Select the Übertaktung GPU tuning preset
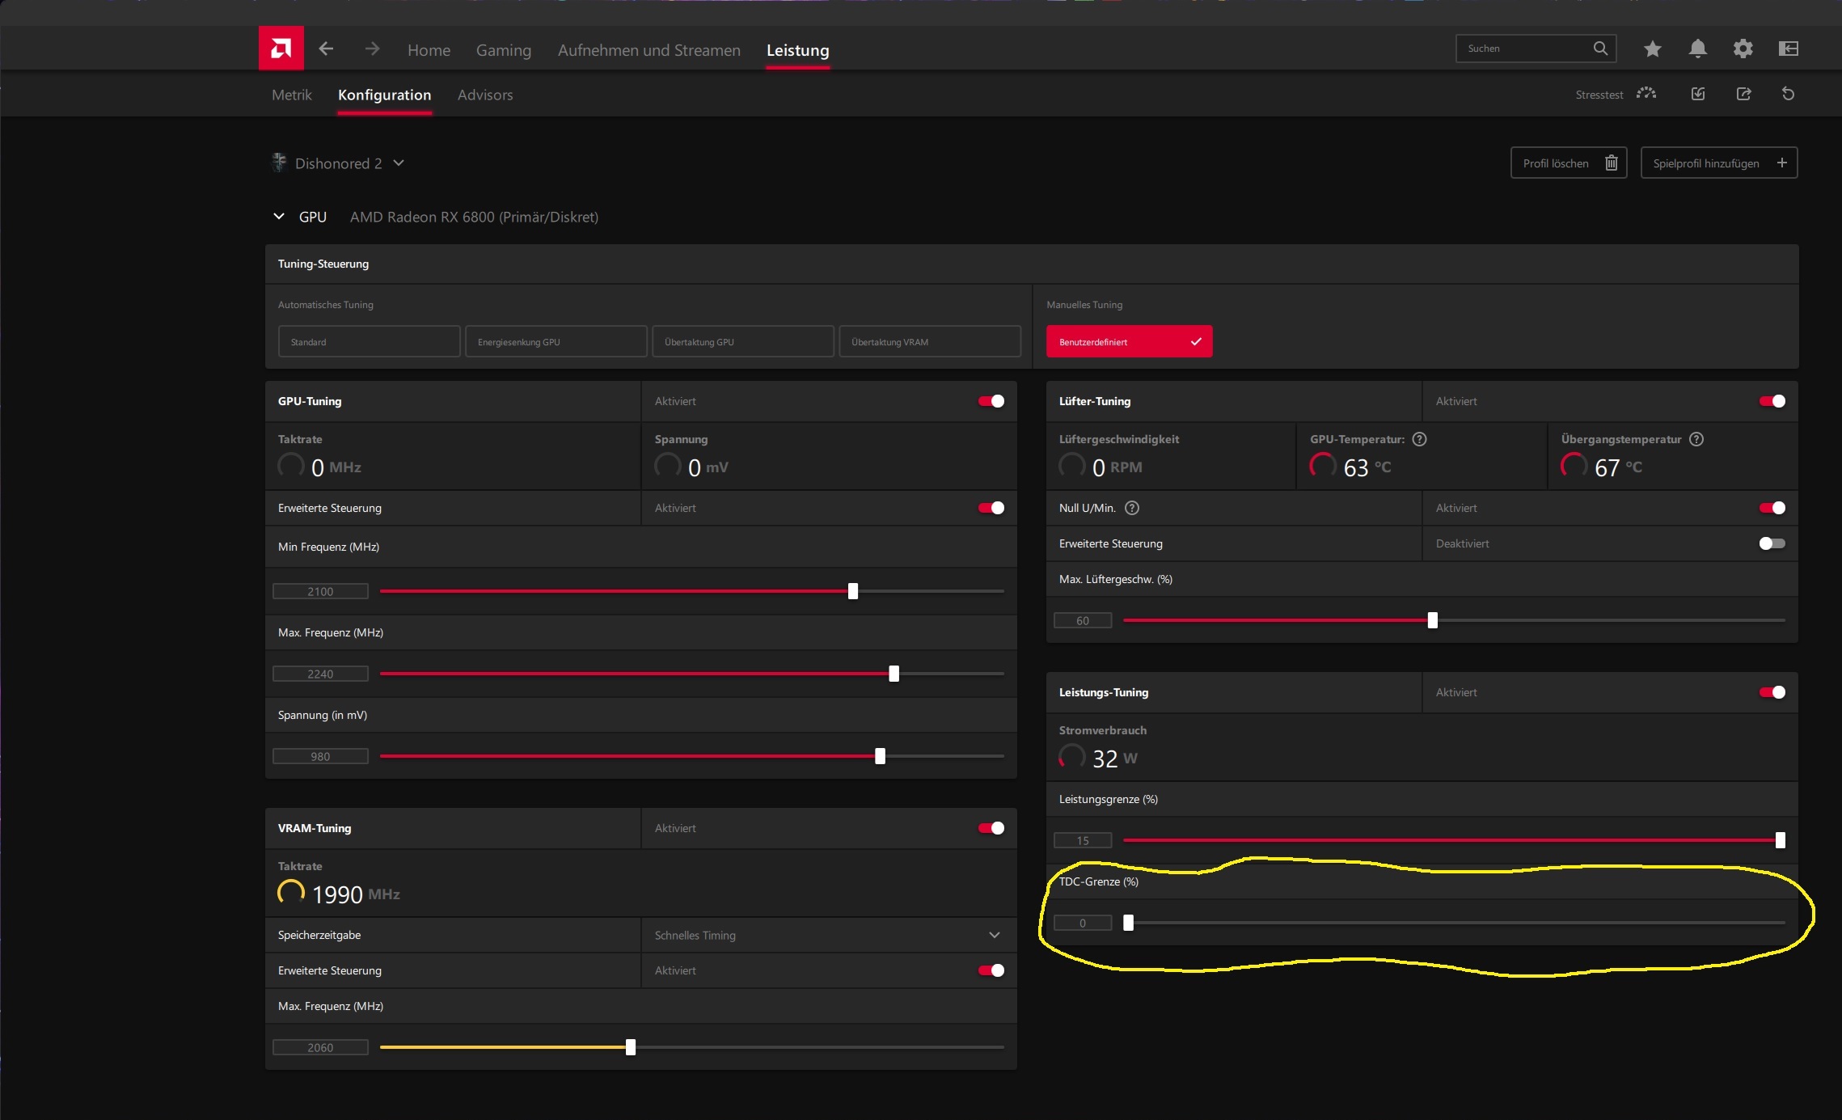This screenshot has width=1842, height=1120. click(x=742, y=342)
